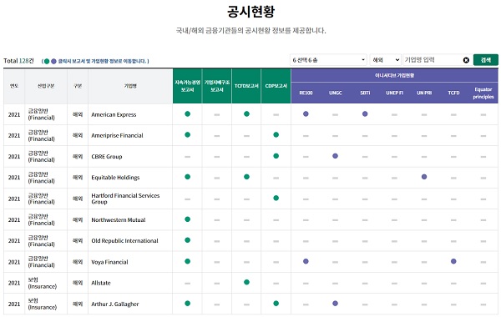
Task: Click the CDP보고서 column header
Action: click(x=276, y=86)
